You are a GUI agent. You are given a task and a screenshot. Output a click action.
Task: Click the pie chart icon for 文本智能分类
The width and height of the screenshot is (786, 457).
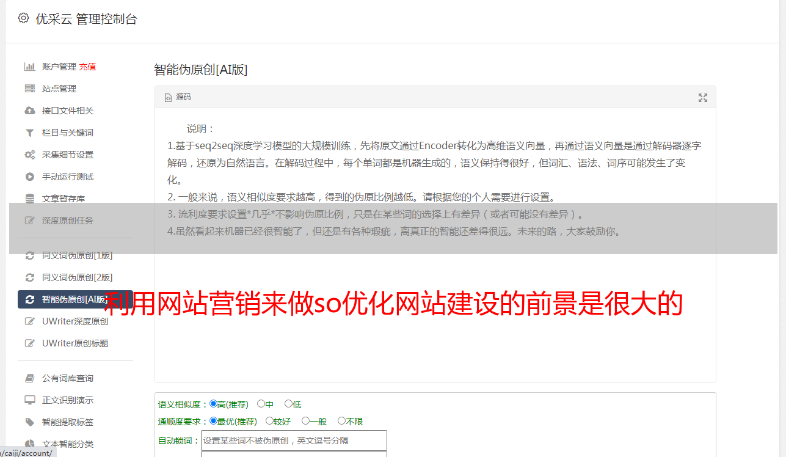tap(29, 444)
